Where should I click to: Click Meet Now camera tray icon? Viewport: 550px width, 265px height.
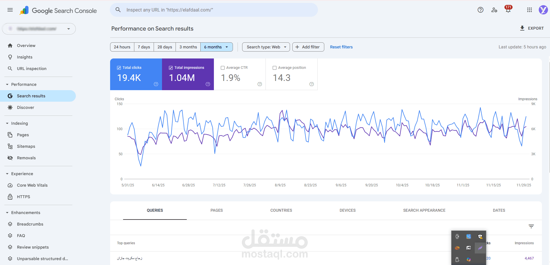click(457, 236)
